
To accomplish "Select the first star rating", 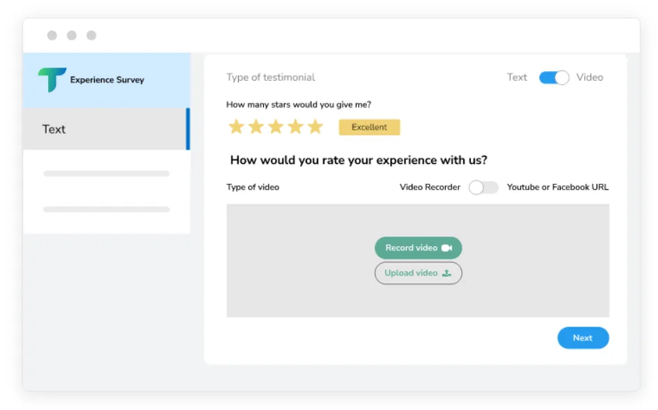I will [237, 127].
